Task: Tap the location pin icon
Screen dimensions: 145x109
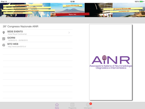Action: (x=4, y=33)
